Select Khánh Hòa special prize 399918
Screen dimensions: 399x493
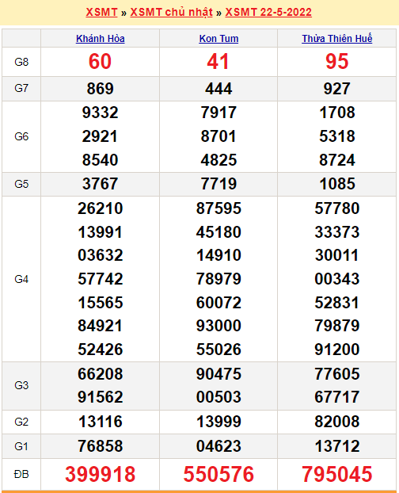[100, 474]
